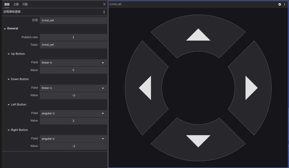
Task: Open the Right Button Field dropdown
Action: pyautogui.click(x=73, y=139)
